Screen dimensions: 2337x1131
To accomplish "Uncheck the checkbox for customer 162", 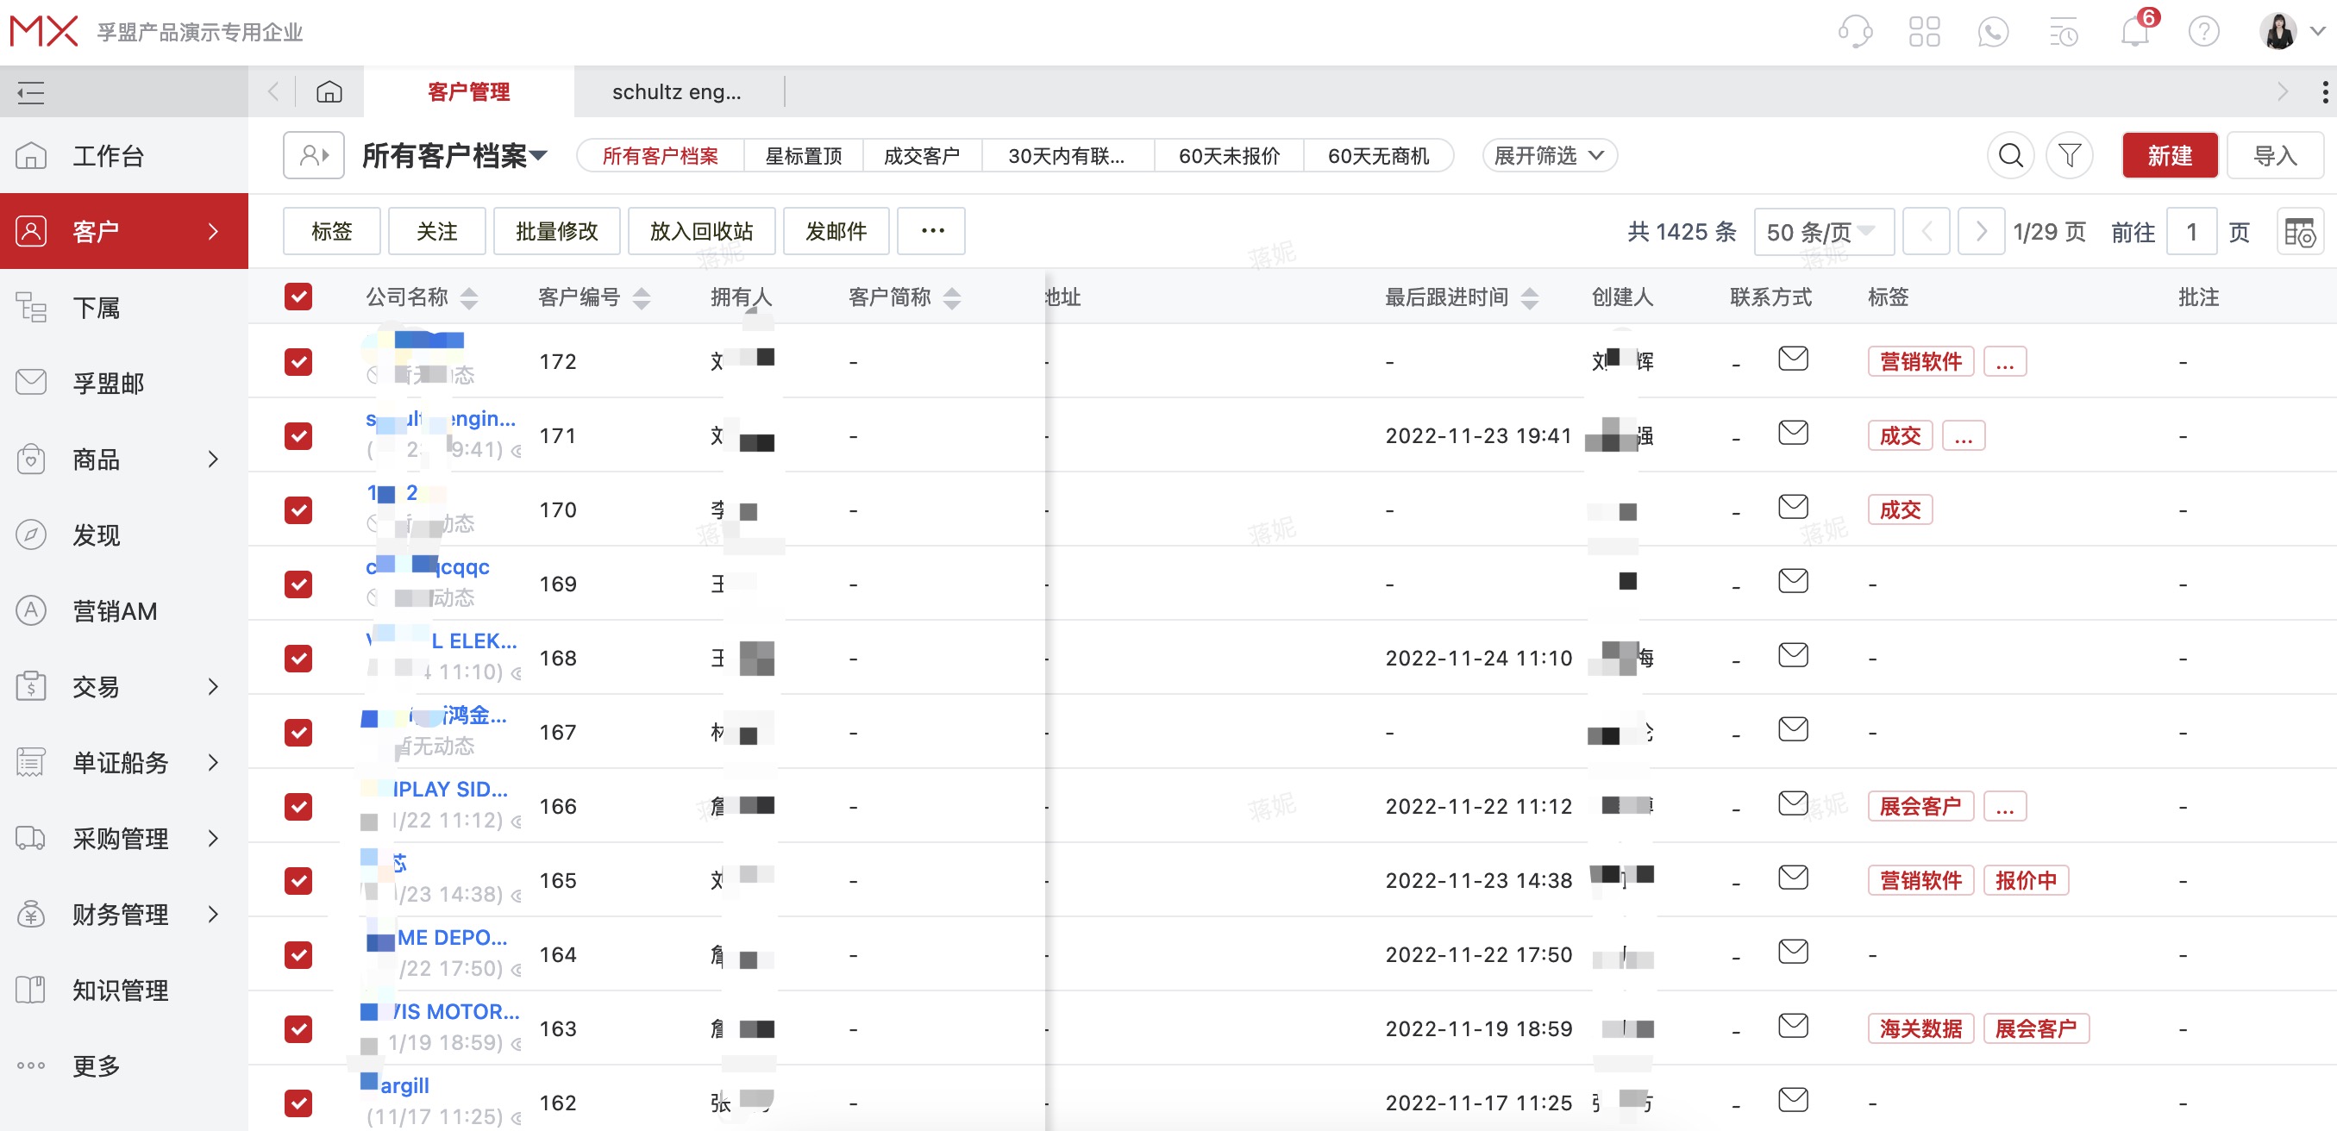I will [x=298, y=1103].
